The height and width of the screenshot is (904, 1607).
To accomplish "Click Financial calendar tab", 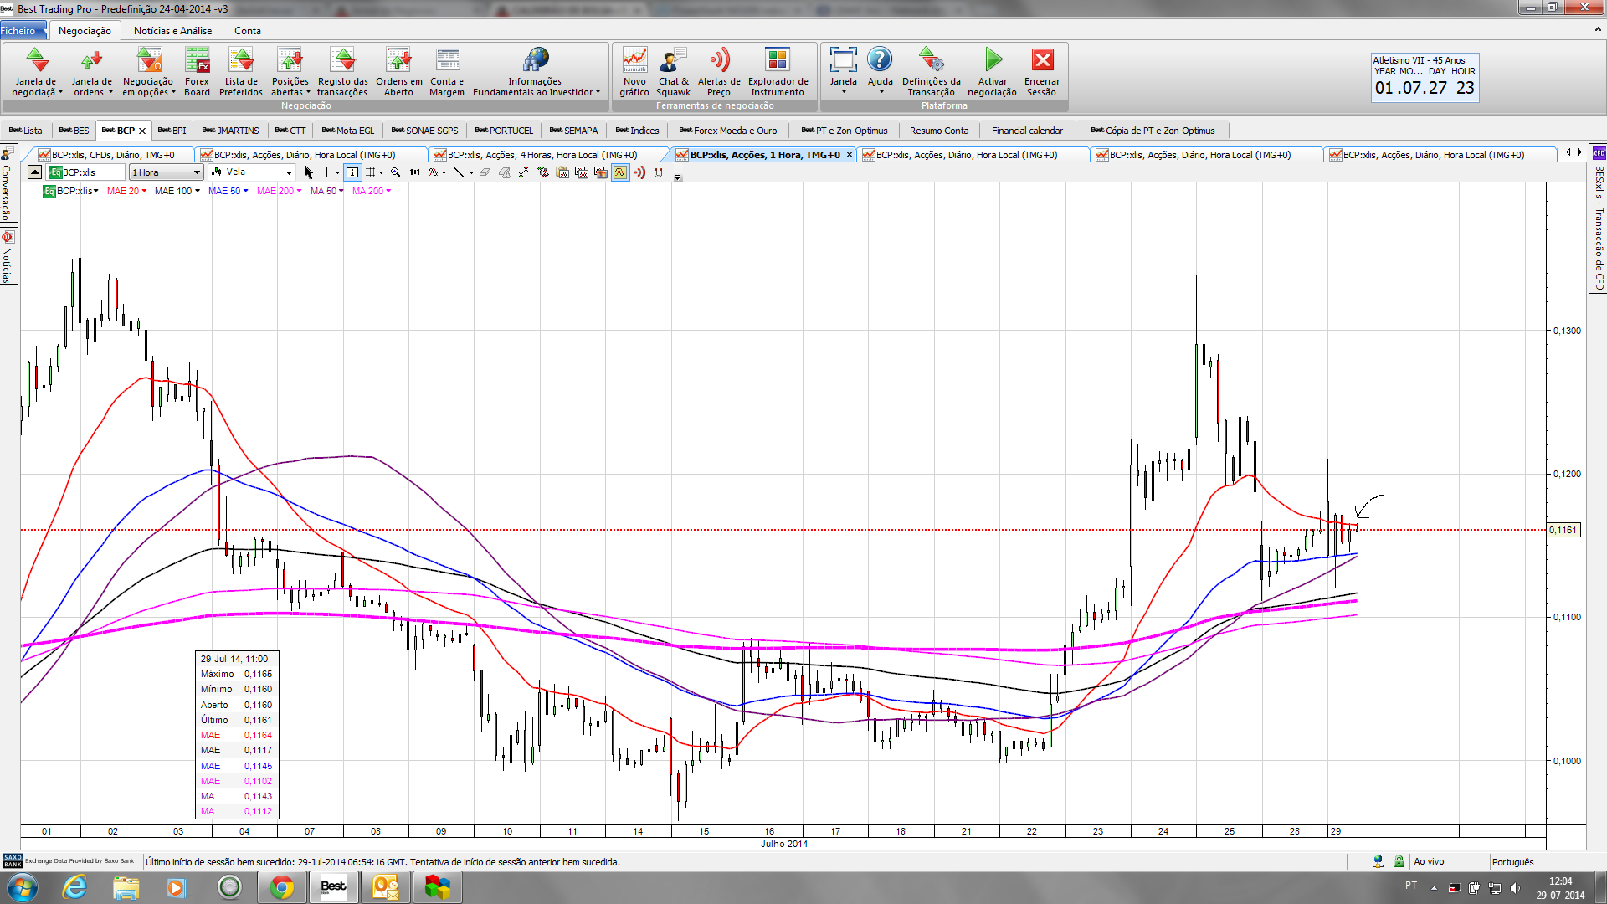I will (1027, 131).
